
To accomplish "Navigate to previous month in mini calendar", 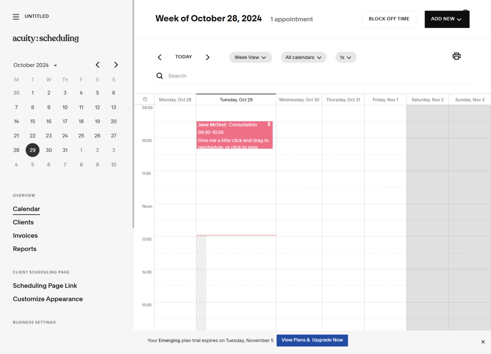I will pyautogui.click(x=97, y=65).
